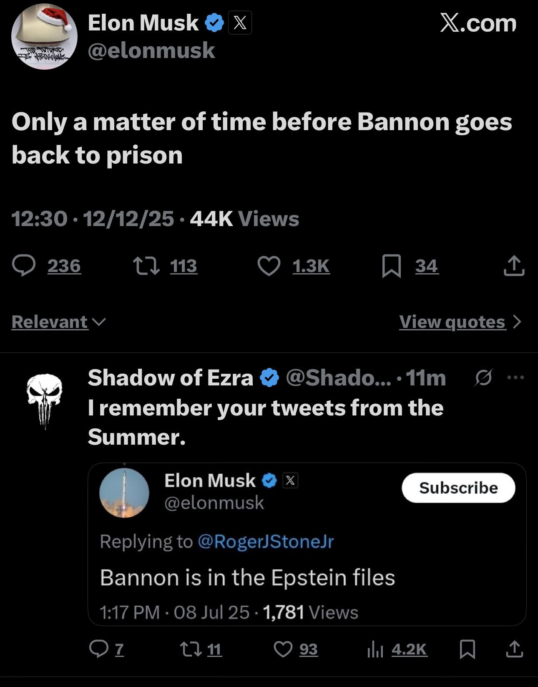Bookmark the Shadow of Ezra reply

coord(467,649)
